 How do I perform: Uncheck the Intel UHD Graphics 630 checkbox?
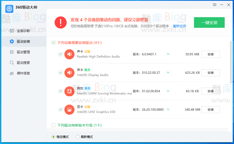tap(60, 110)
